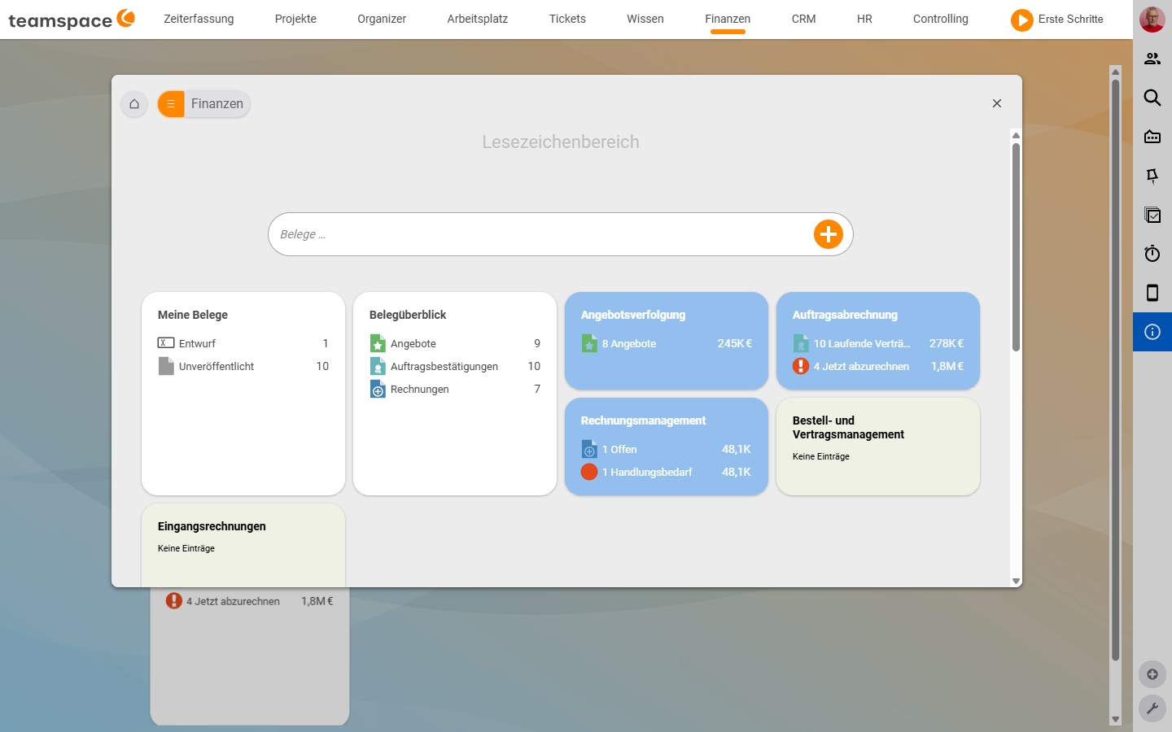The height and width of the screenshot is (732, 1172).
Task: Click the 8 Angebote document icon
Action: pos(589,343)
